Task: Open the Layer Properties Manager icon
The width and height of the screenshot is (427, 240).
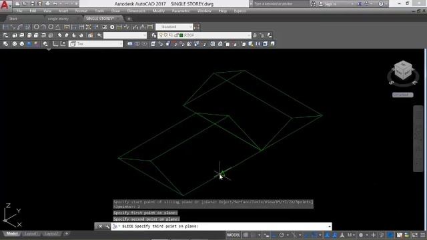Action: point(154,35)
